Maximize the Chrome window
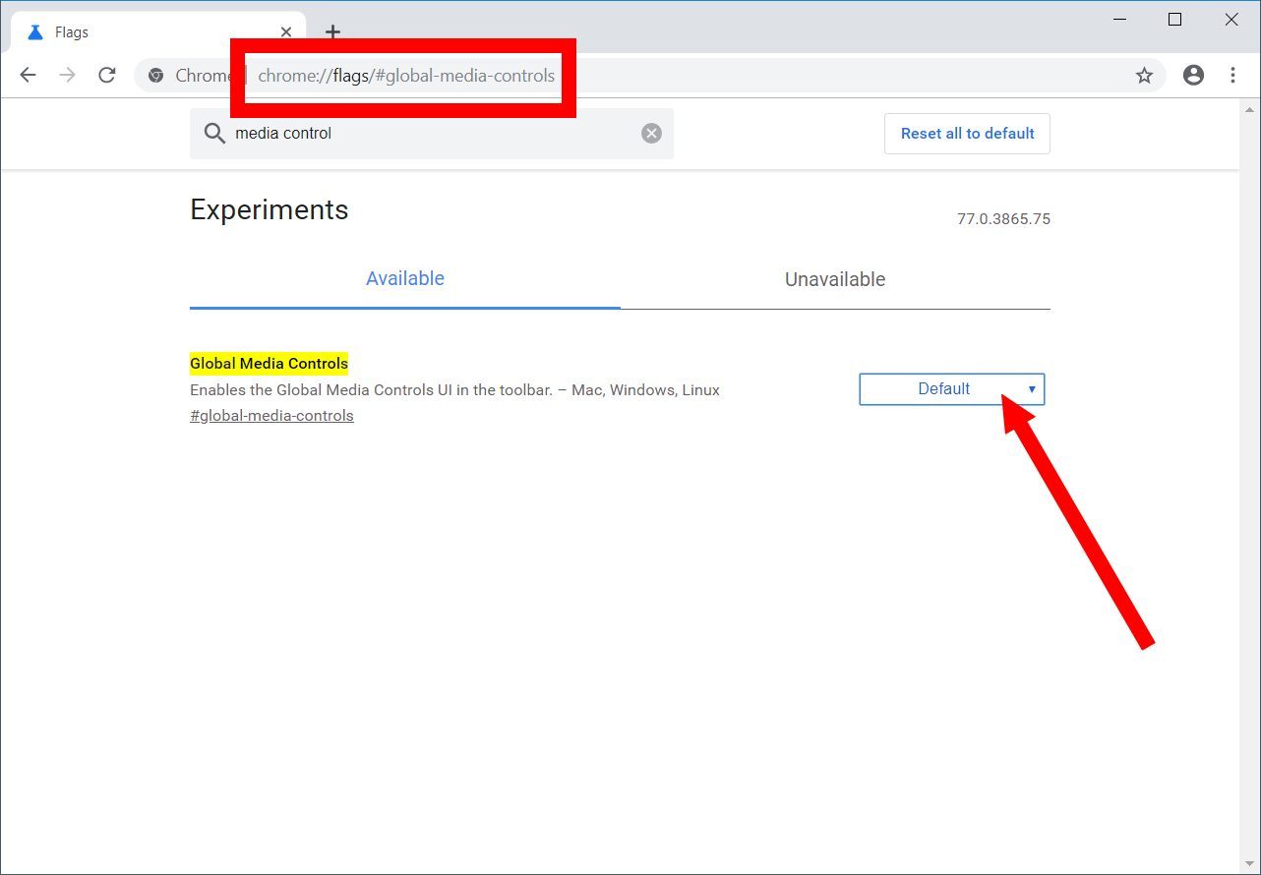 (1174, 20)
